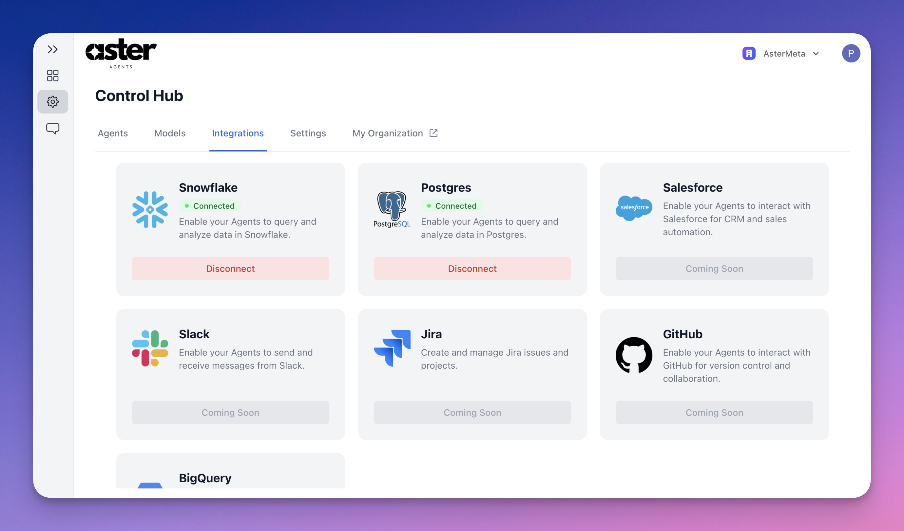Click the BigQuery card title
The image size is (904, 531).
click(205, 478)
